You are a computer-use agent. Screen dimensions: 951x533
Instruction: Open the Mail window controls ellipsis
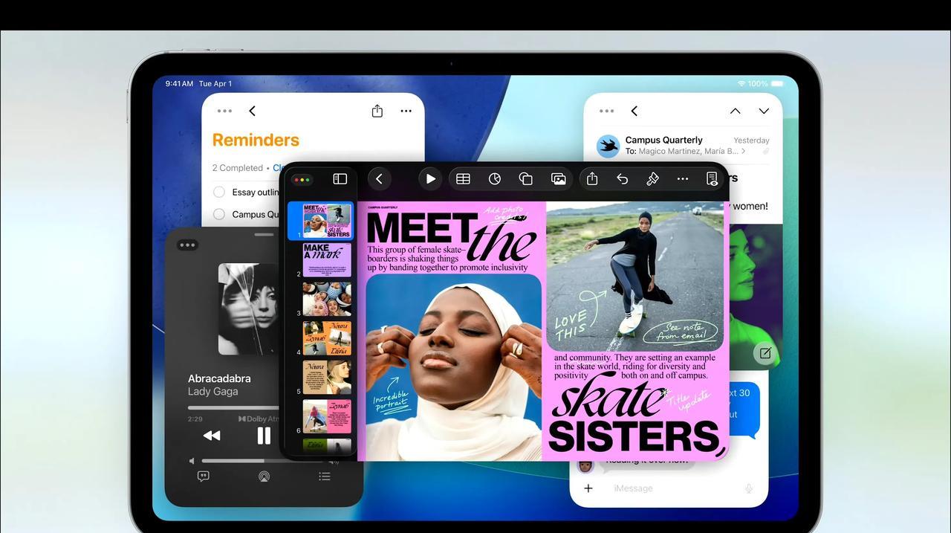(x=606, y=111)
